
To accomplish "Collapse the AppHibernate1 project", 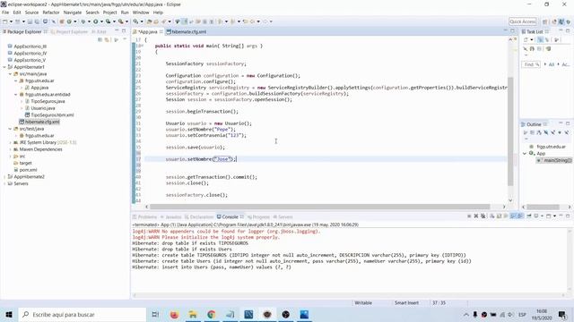I will click(4, 67).
